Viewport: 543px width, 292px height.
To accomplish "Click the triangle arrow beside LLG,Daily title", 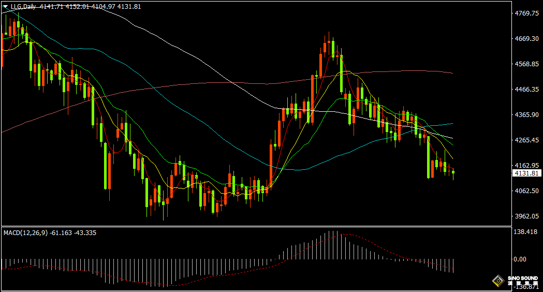I will [x=5, y=7].
